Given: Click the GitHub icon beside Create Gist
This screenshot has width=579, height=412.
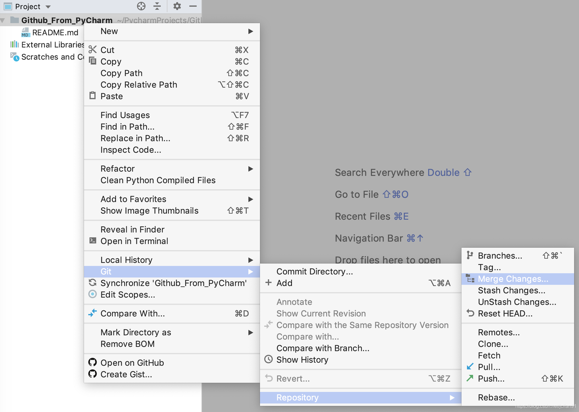Looking at the screenshot, I should click(93, 374).
